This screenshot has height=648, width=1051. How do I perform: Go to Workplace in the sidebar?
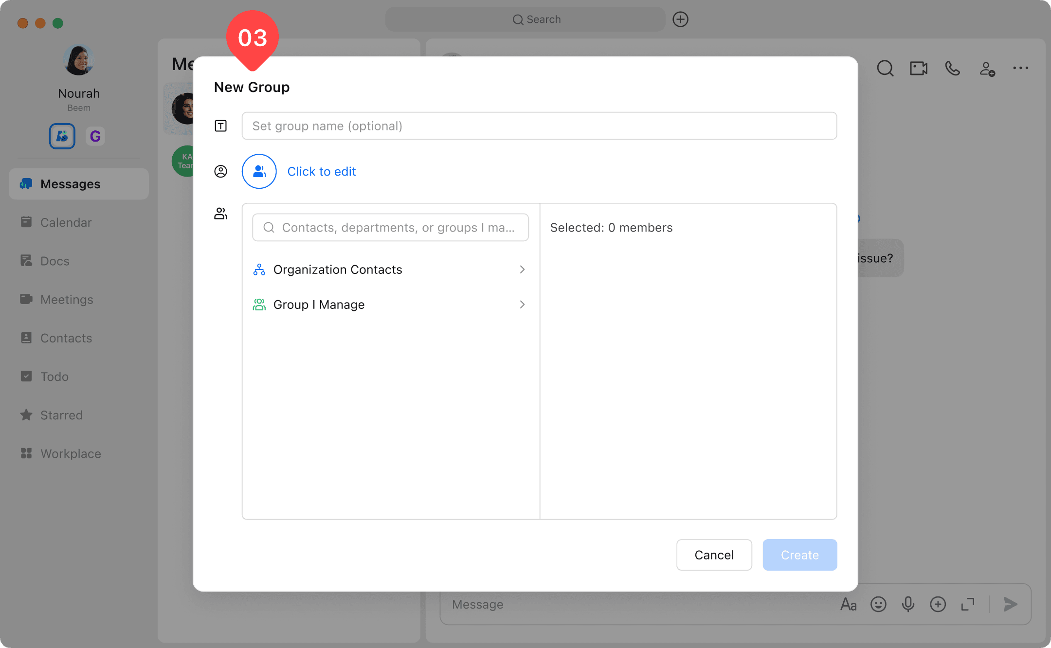click(71, 453)
